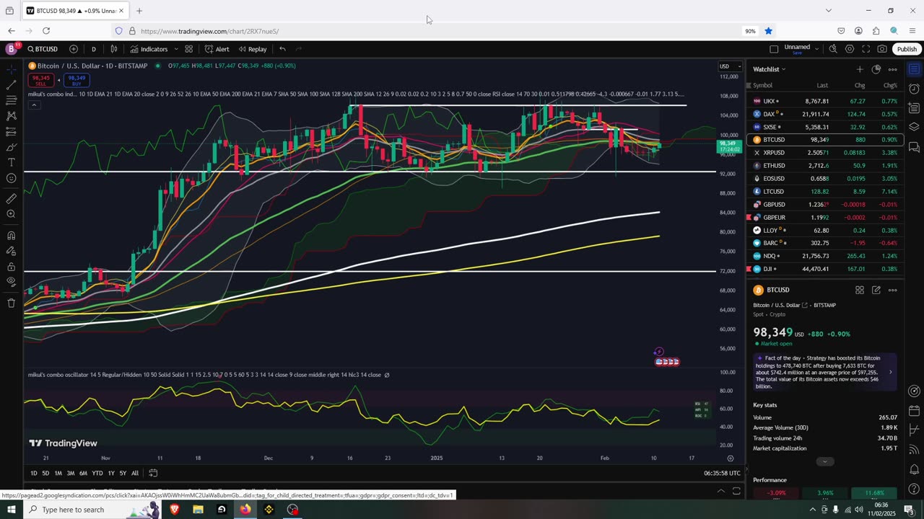924x519 pixels.
Task: Click the red SELL 98,345 button
Action: tap(41, 80)
